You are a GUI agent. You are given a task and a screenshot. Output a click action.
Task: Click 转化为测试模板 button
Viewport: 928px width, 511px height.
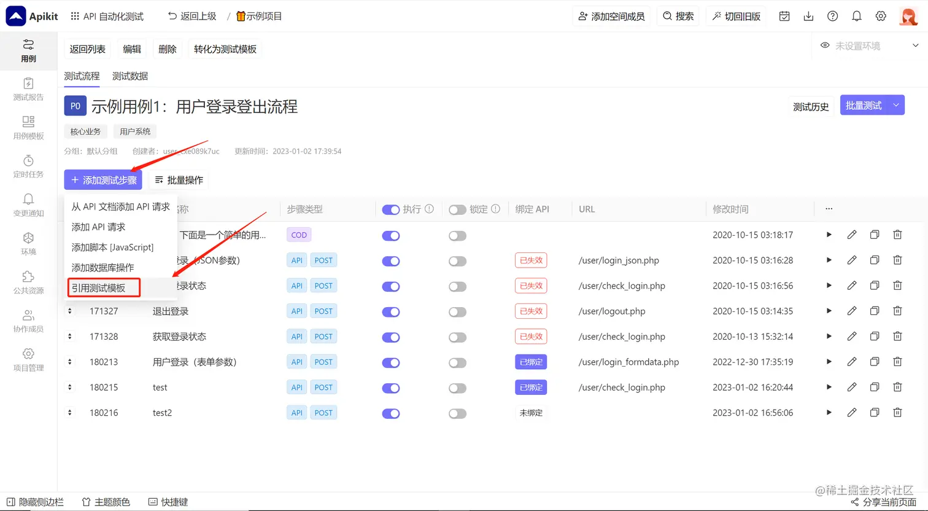pos(225,49)
